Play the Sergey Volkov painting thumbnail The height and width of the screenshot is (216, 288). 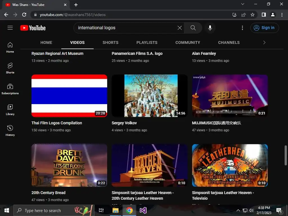[150, 96]
